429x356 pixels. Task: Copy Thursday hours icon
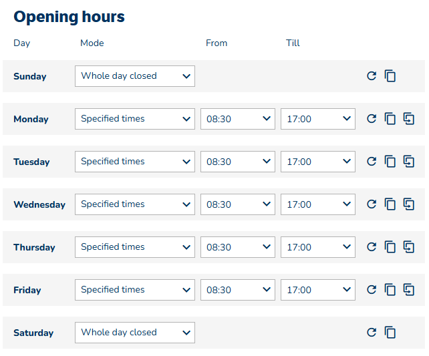(390, 247)
